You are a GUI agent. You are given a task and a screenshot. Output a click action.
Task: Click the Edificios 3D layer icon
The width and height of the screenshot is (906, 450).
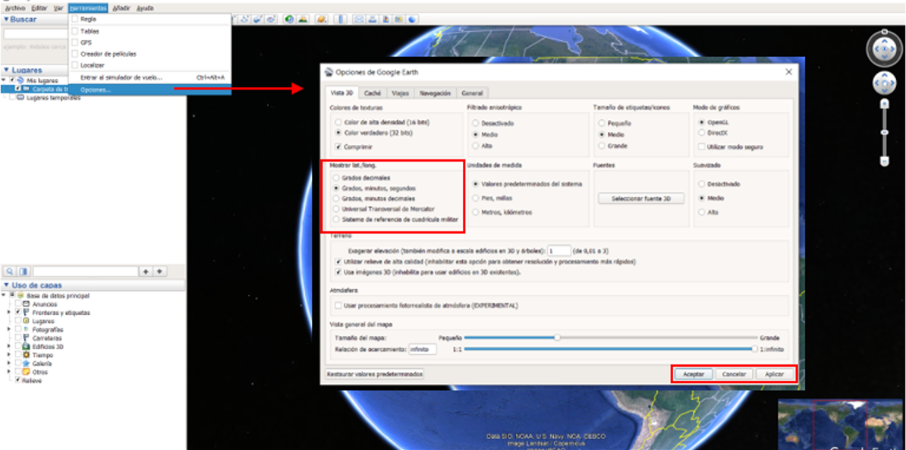click(26, 347)
